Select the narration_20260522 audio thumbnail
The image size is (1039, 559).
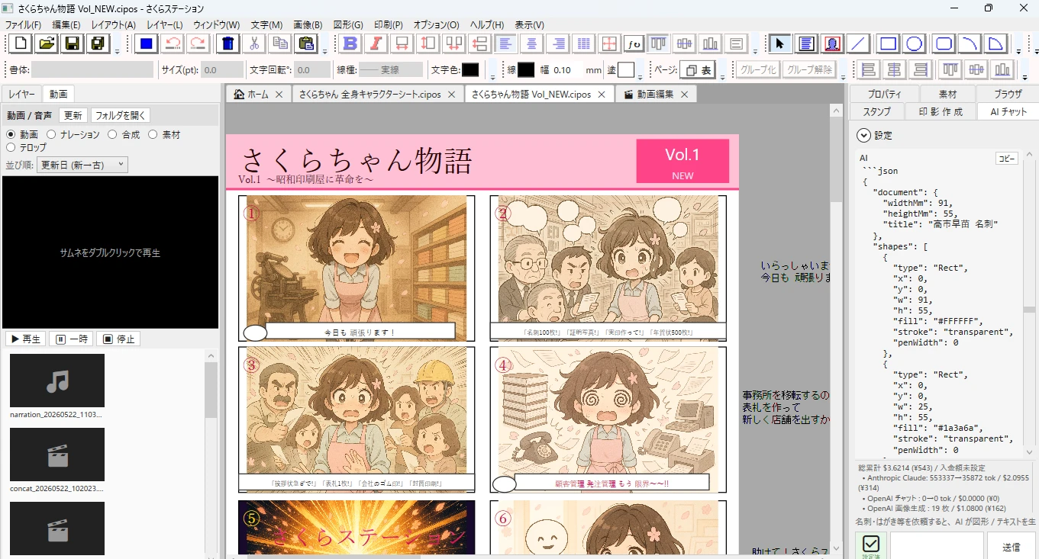click(57, 381)
